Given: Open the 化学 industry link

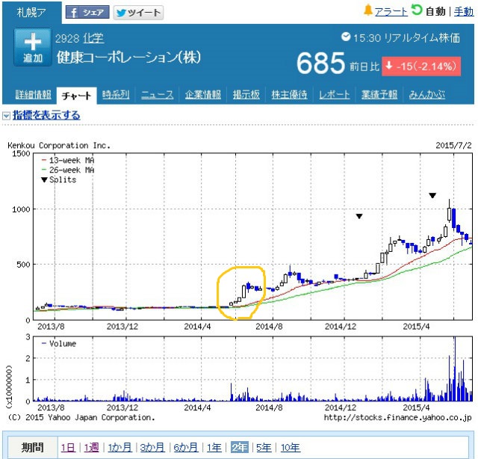Looking at the screenshot, I should tap(93, 38).
